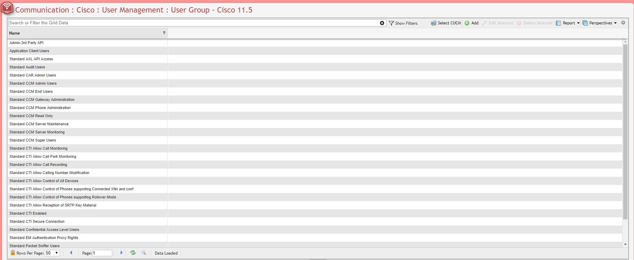Expand the Perspectives dropdown menu
Screen dimensions: 634x260
click(600, 23)
